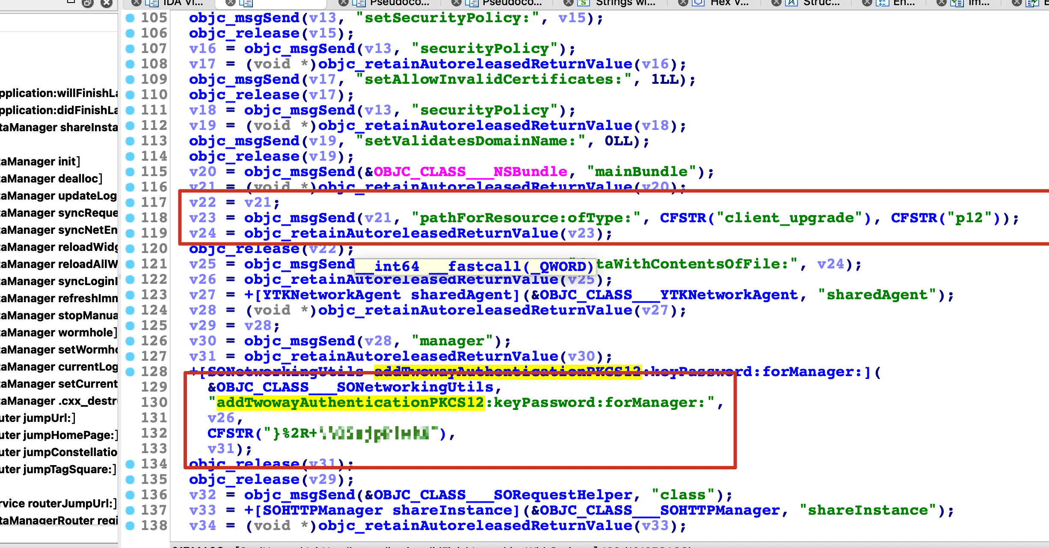The image size is (1049, 548).
Task: Click the Enums tab icon
Action: [882, 3]
